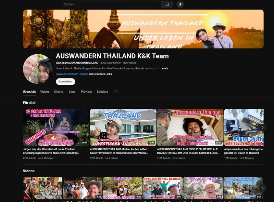Expand channel description with ...mehr
Screen dimensions: 274x202
point(164,68)
